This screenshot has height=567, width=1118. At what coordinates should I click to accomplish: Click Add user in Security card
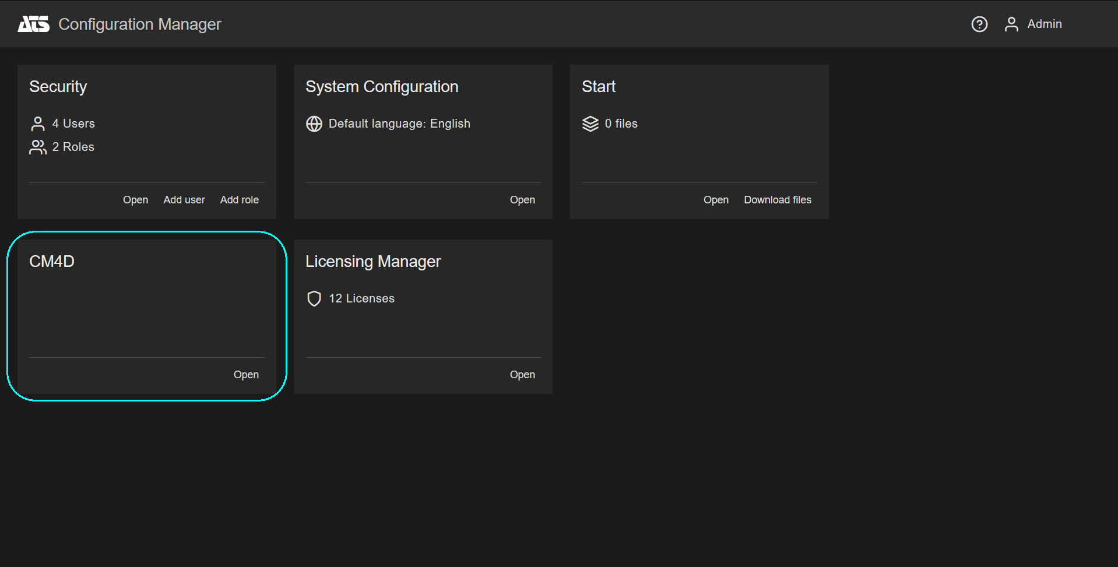(184, 200)
